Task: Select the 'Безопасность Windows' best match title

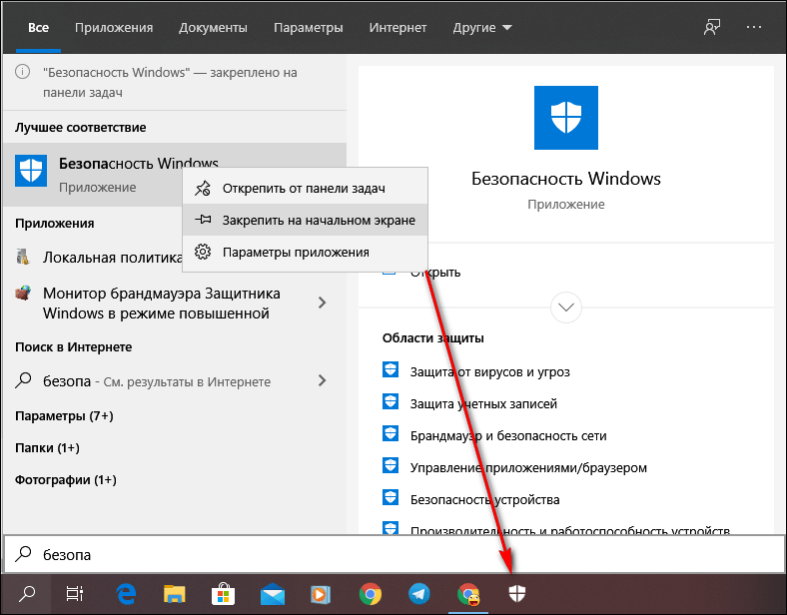Action: [139, 163]
